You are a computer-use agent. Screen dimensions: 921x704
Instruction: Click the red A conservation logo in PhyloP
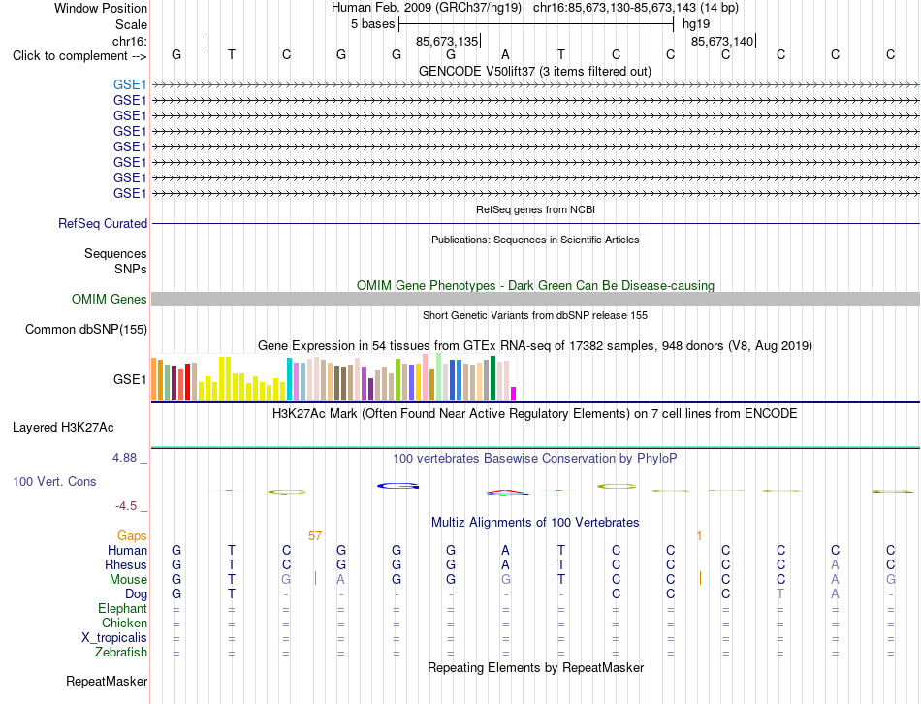[507, 493]
